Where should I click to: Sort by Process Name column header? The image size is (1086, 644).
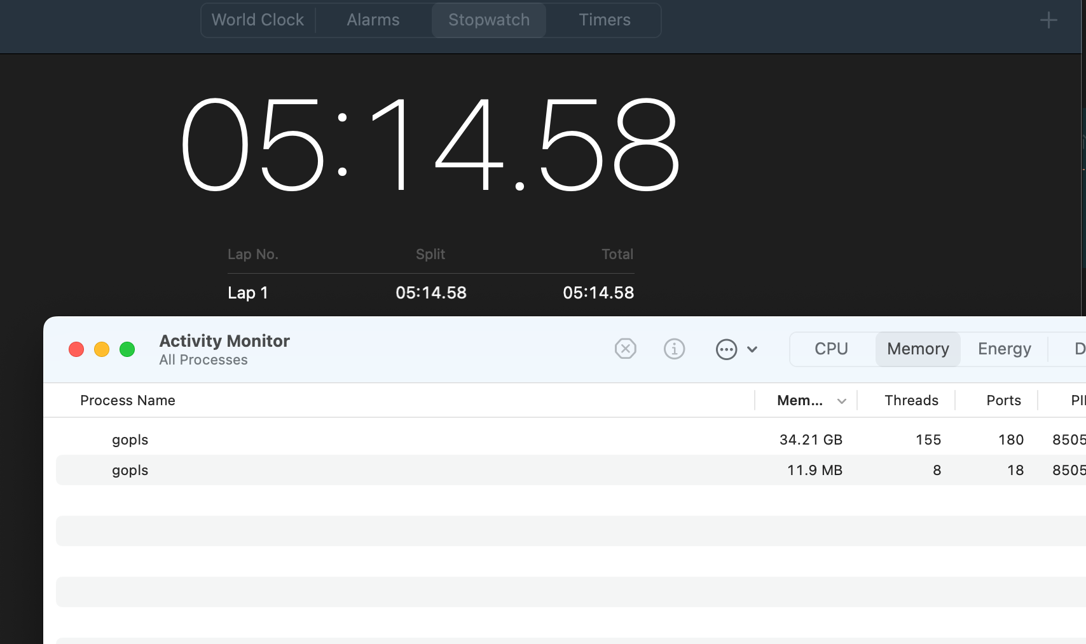coord(128,401)
